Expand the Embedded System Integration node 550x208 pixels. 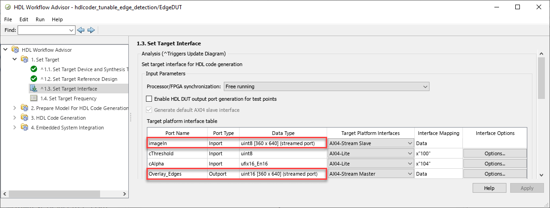(15, 128)
